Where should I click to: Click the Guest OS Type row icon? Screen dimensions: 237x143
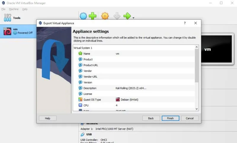(80, 99)
